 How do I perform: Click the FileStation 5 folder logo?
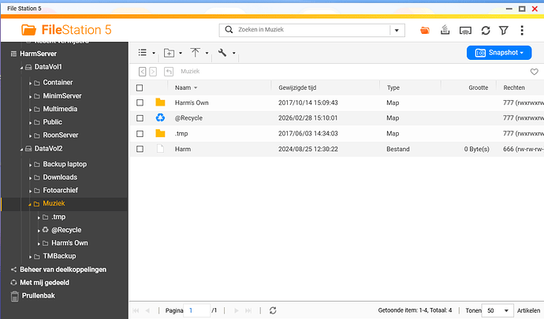click(x=28, y=30)
